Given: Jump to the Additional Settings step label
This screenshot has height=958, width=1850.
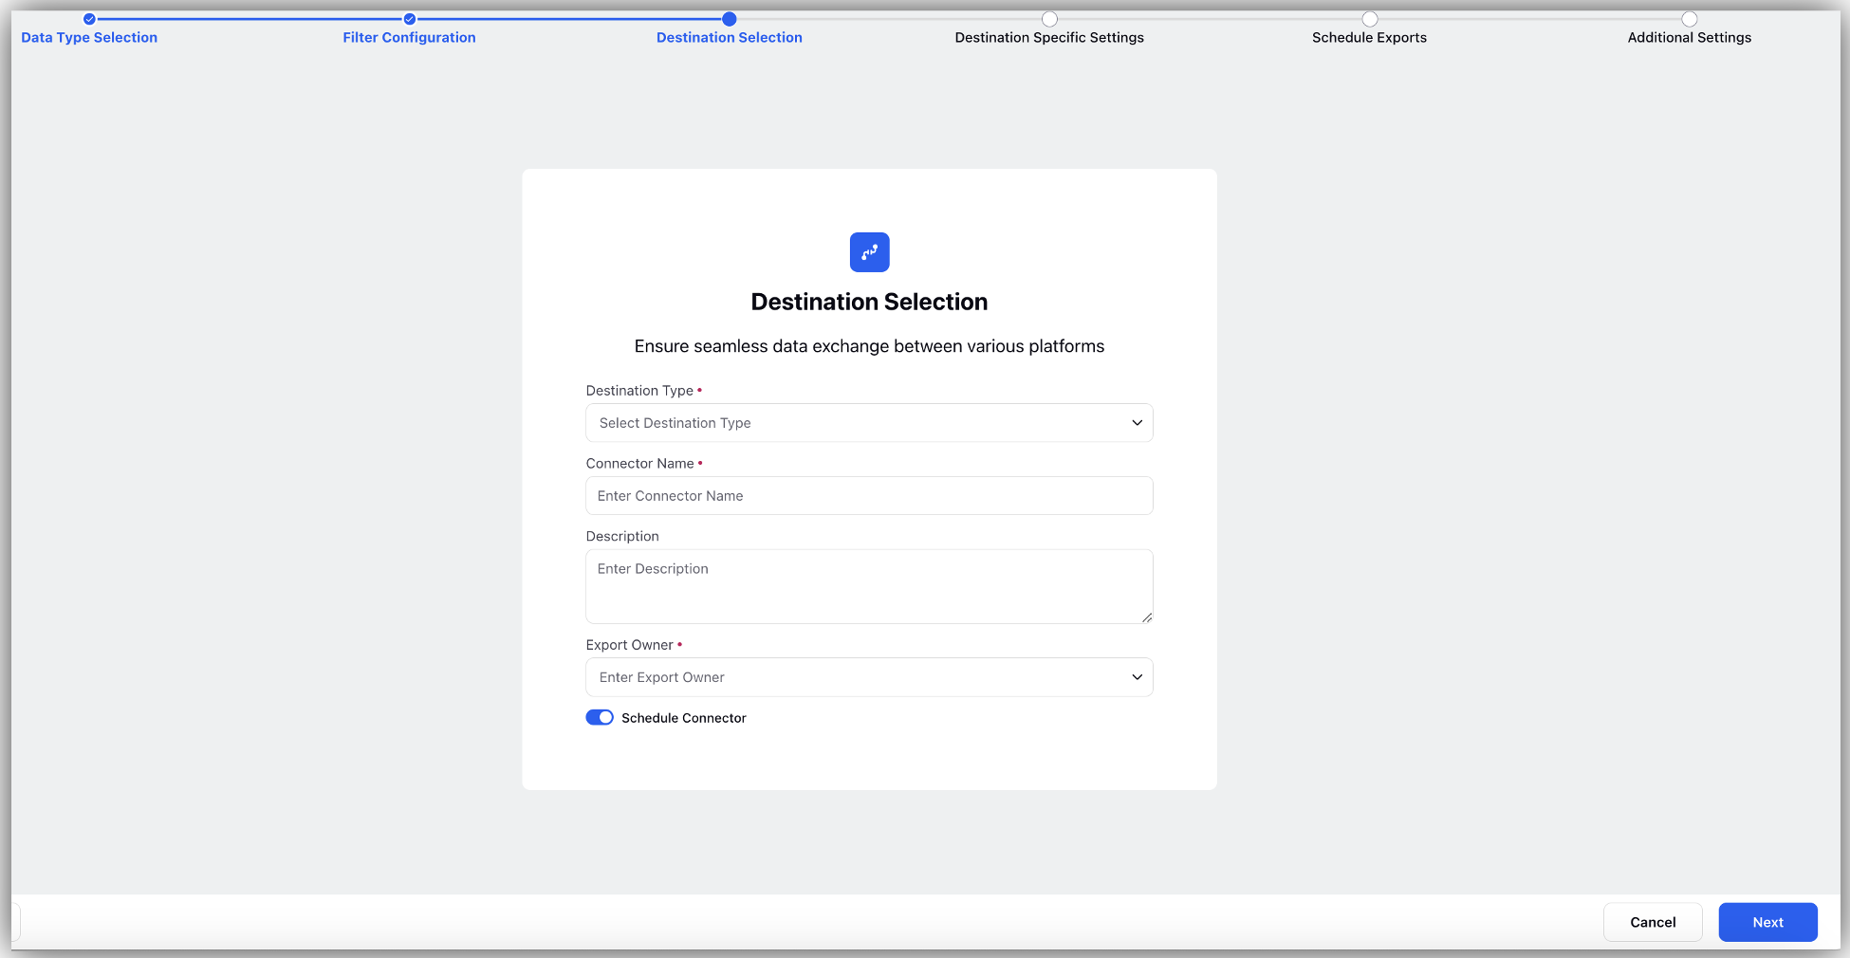Looking at the screenshot, I should tap(1690, 38).
